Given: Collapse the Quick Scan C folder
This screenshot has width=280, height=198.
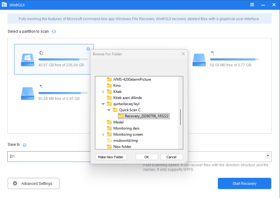Looking at the screenshot, I should 109,110.
